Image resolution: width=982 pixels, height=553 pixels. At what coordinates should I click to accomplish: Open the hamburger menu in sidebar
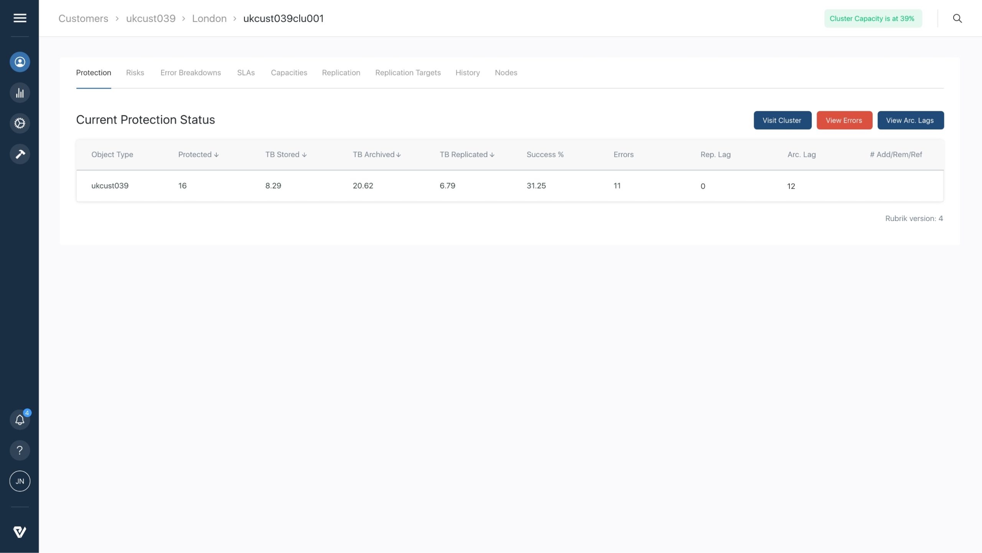coord(20,18)
